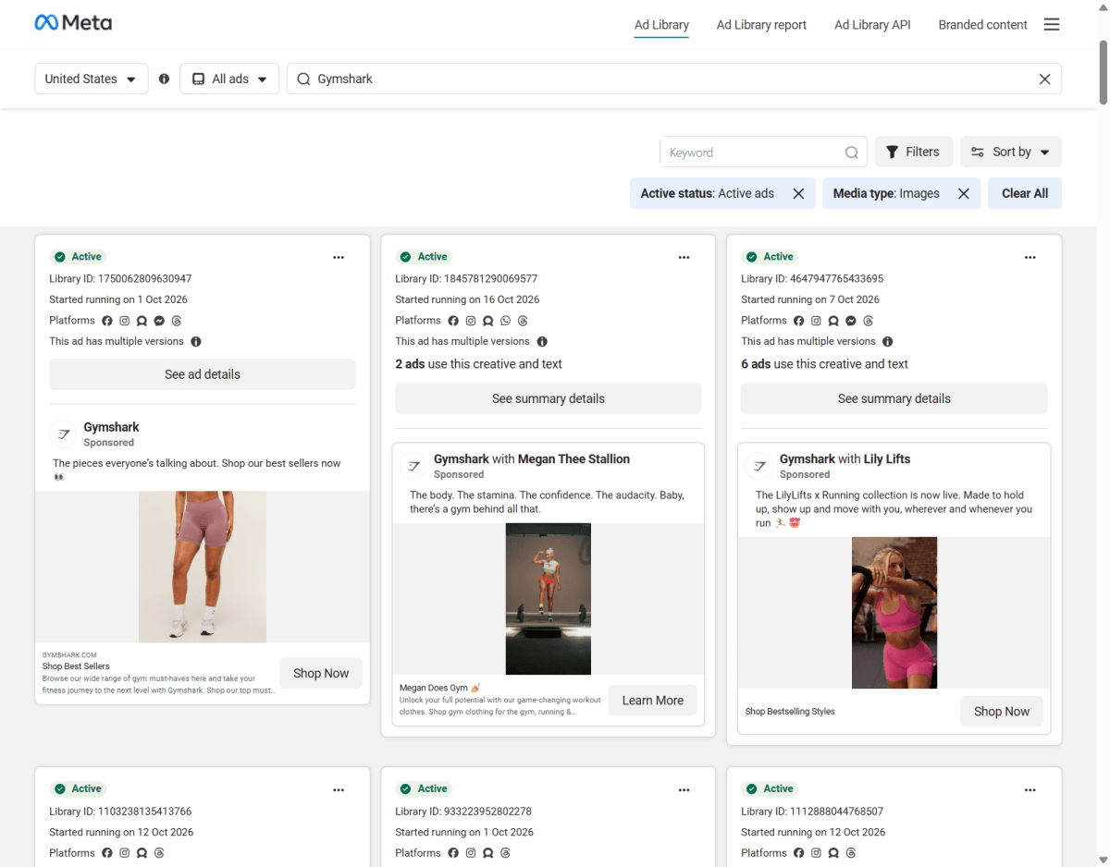The width and height of the screenshot is (1110, 867).
Task: Open the All ads category dropdown
Action: (x=229, y=79)
